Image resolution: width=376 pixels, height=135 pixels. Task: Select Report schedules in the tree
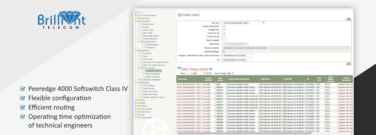coord(153,76)
